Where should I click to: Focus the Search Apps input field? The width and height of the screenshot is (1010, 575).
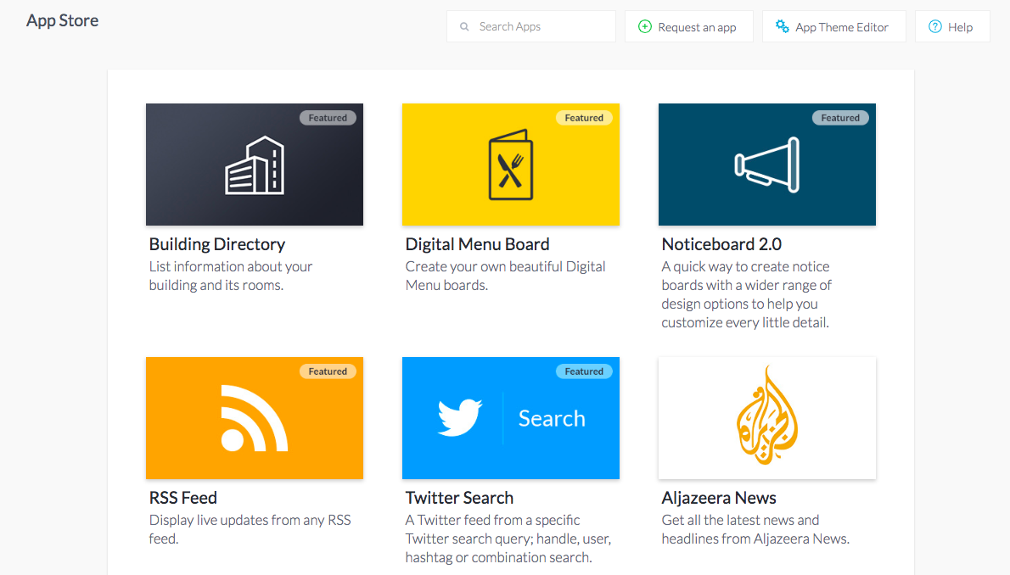(531, 26)
